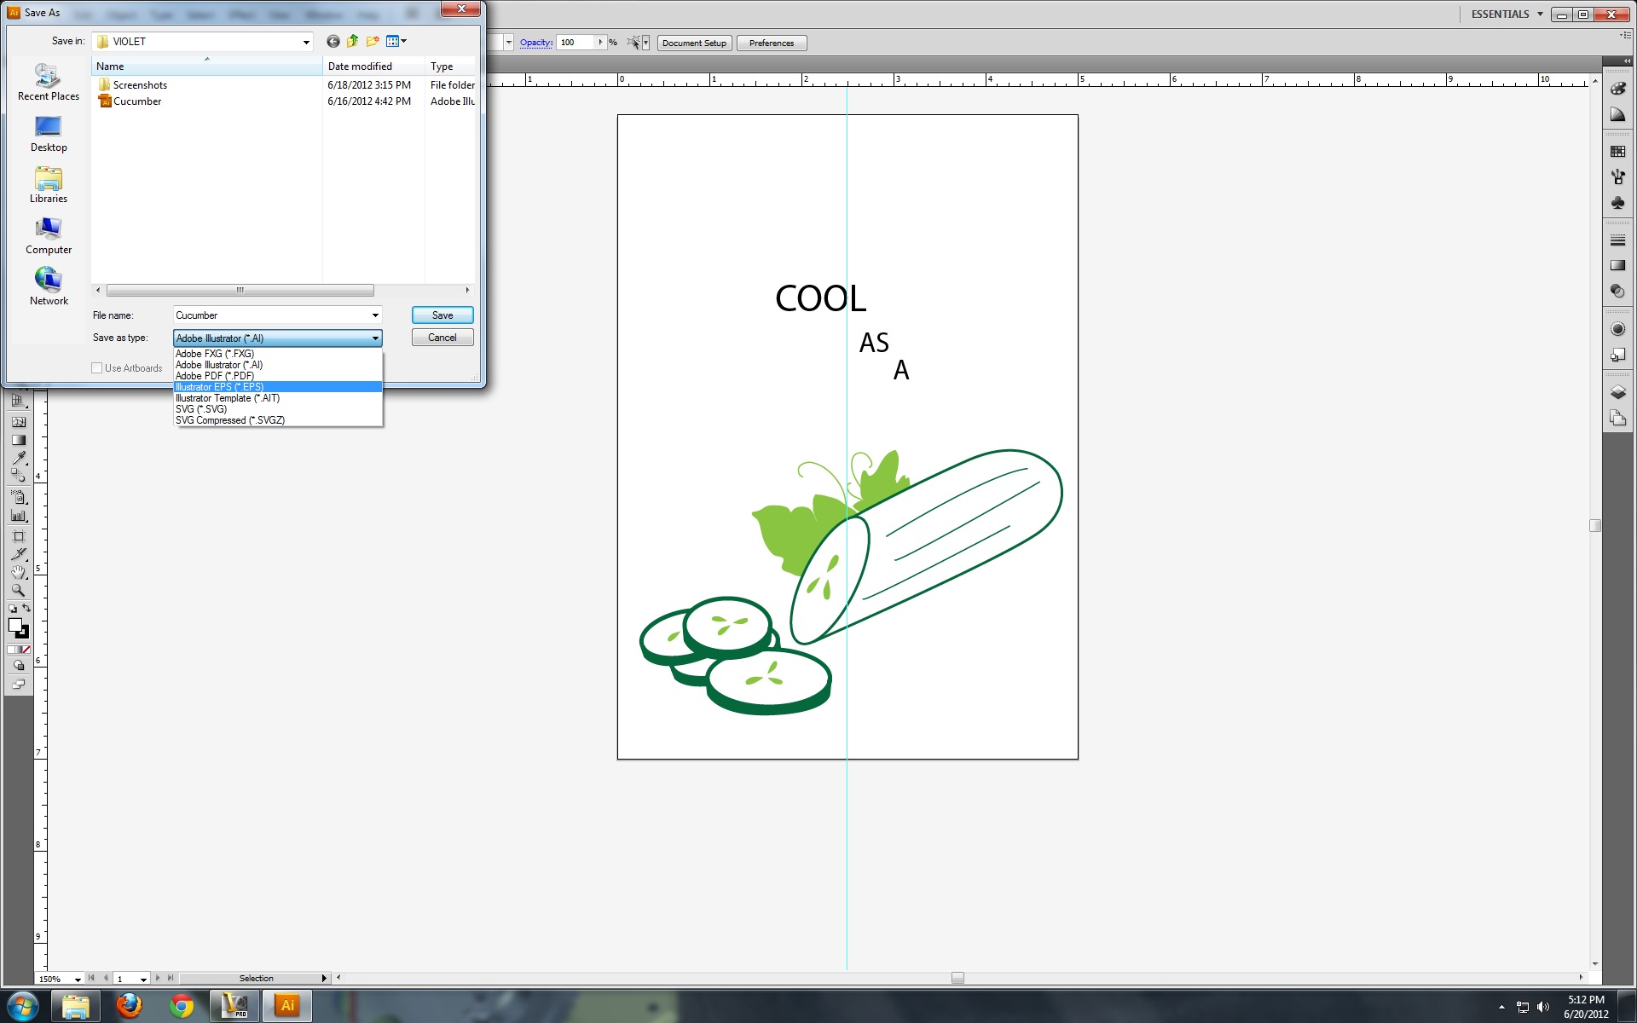
Task: Click the Cancel button
Action: pos(443,338)
